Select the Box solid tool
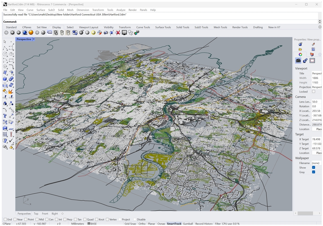This screenshot has width=323, height=226. point(5,79)
